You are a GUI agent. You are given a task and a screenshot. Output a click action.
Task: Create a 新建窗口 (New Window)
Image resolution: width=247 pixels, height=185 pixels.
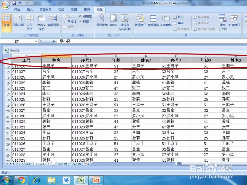pyautogui.click(x=141, y=21)
